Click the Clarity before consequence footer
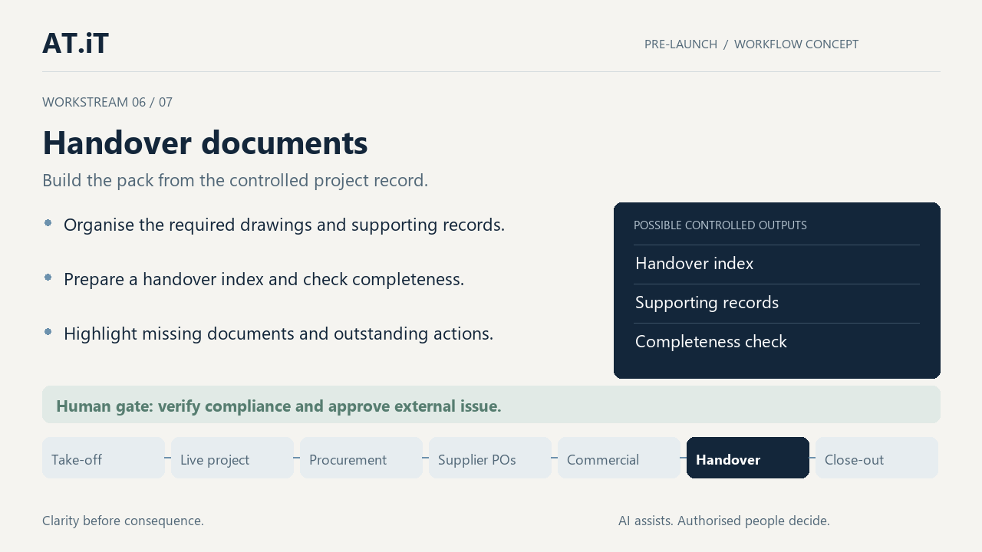 tap(123, 521)
